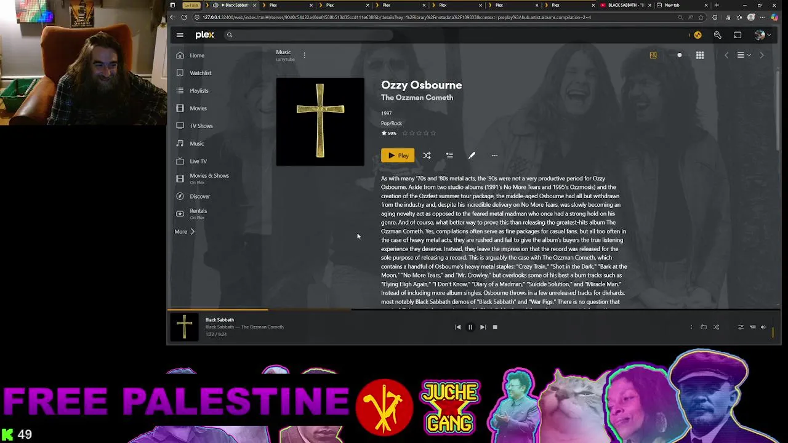Shuffle the album tracks
The width and height of the screenshot is (788, 443).
pos(427,156)
